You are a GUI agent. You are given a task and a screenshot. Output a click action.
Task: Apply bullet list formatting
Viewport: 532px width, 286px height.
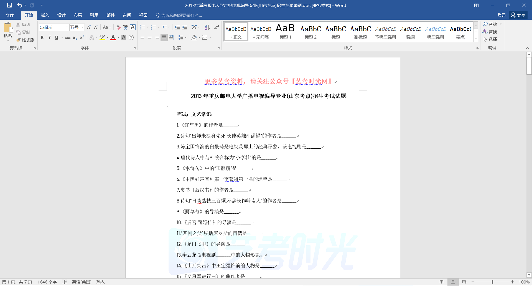tap(142, 27)
